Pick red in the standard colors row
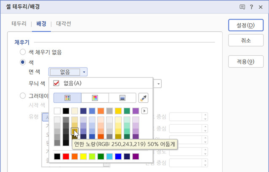Screen dimensions: 269x172 point(66,156)
